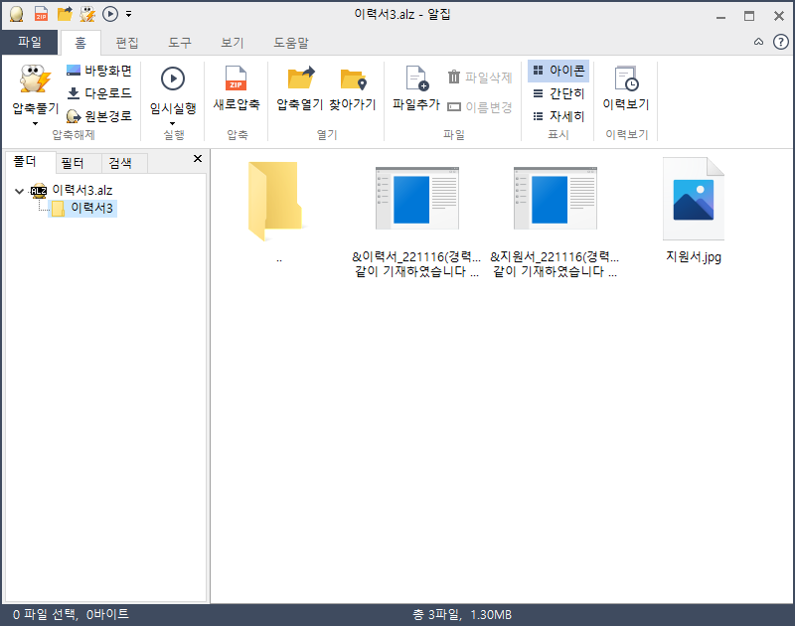Click the open archive quick access icon
The height and width of the screenshot is (626, 795).
click(x=65, y=14)
